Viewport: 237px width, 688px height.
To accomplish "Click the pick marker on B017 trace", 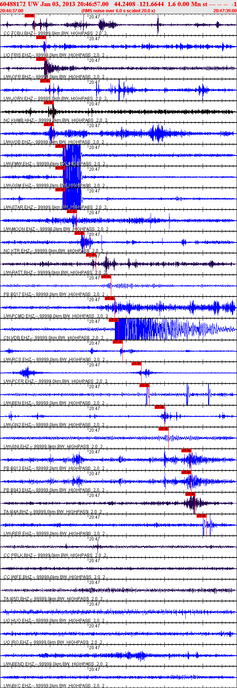I will click(106, 277).
